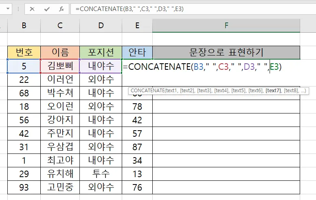Click C3 reference in cell formula
Image resolution: width=316 pixels, height=200 pixels.
[224, 67]
